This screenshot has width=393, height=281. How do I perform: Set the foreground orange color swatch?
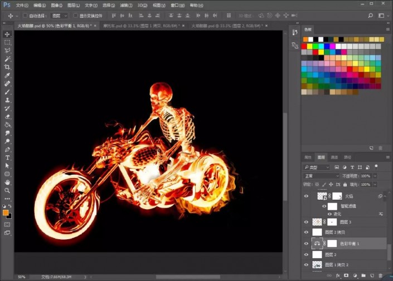[6, 213]
